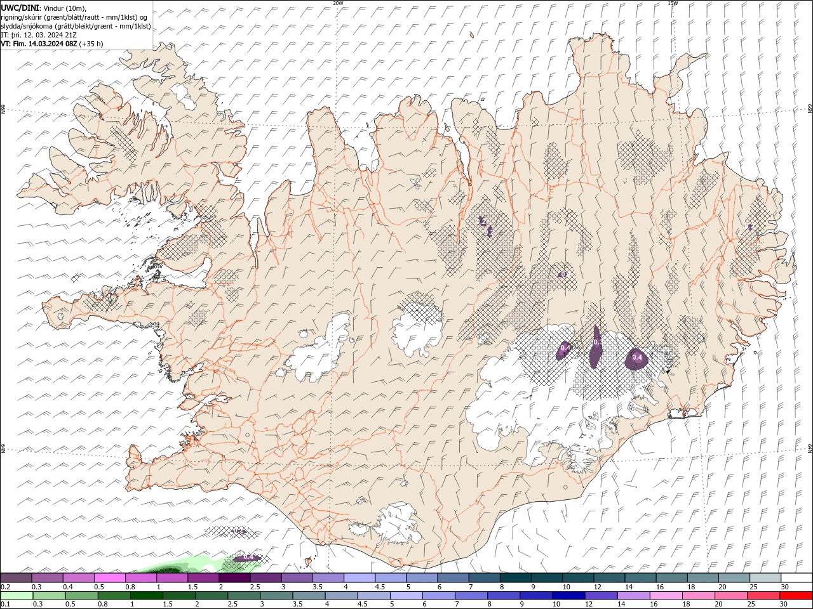Click the pale grey swatch after '25' in snow legend

pyautogui.click(x=765, y=578)
